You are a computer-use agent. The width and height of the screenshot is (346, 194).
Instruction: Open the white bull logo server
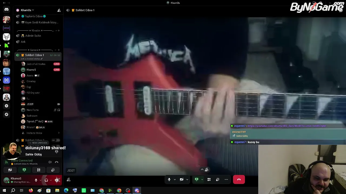click(x=6, y=37)
